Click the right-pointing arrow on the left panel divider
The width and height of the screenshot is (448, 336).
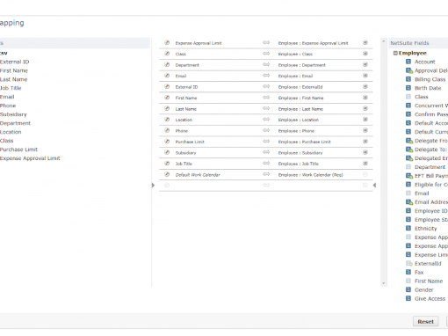153,185
